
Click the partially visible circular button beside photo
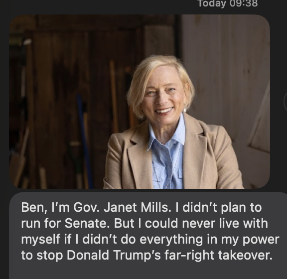pos(286,102)
